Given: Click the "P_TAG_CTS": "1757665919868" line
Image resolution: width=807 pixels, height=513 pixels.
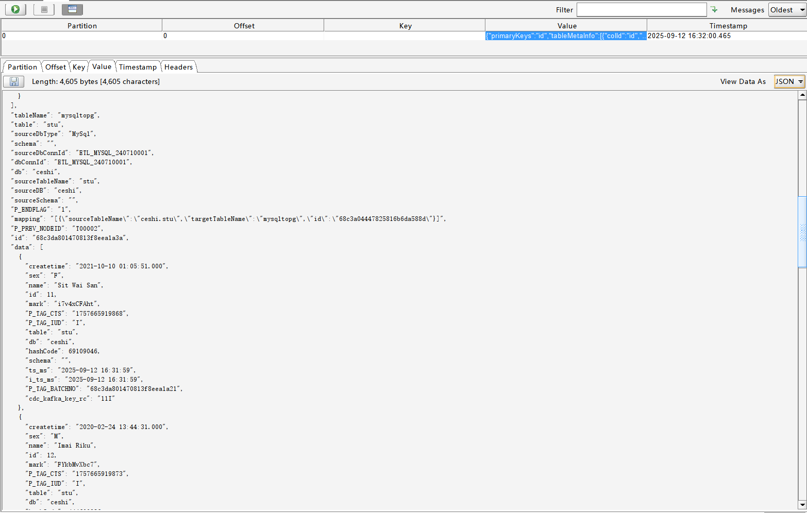Looking at the screenshot, I should point(77,314).
